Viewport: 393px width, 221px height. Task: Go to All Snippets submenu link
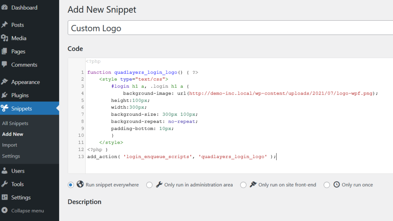click(x=15, y=123)
